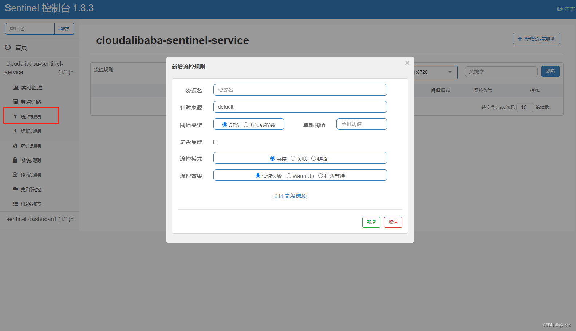Click the Sentinel 控制台 1.8.3 header title
Viewport: 576px width, 331px height.
[x=49, y=8]
